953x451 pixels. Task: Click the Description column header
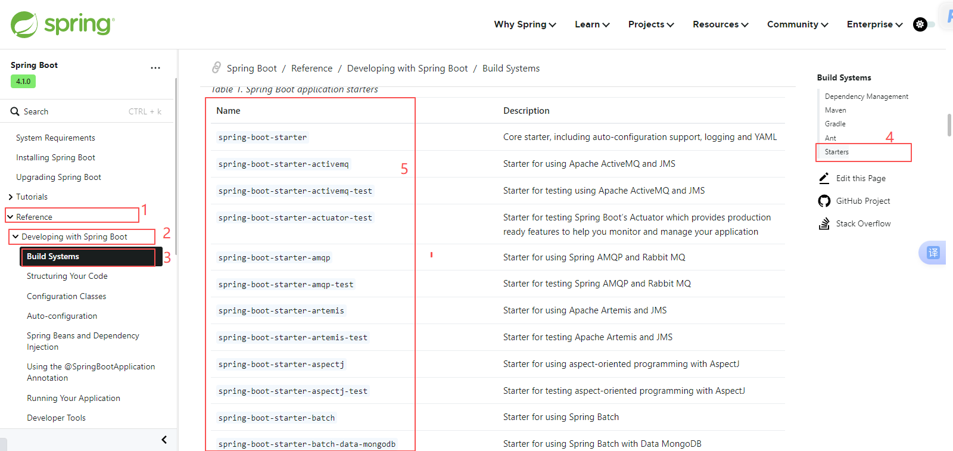click(527, 111)
